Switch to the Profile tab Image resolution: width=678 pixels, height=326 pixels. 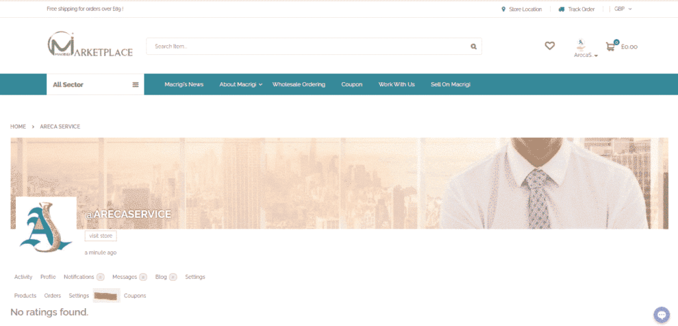[48, 277]
